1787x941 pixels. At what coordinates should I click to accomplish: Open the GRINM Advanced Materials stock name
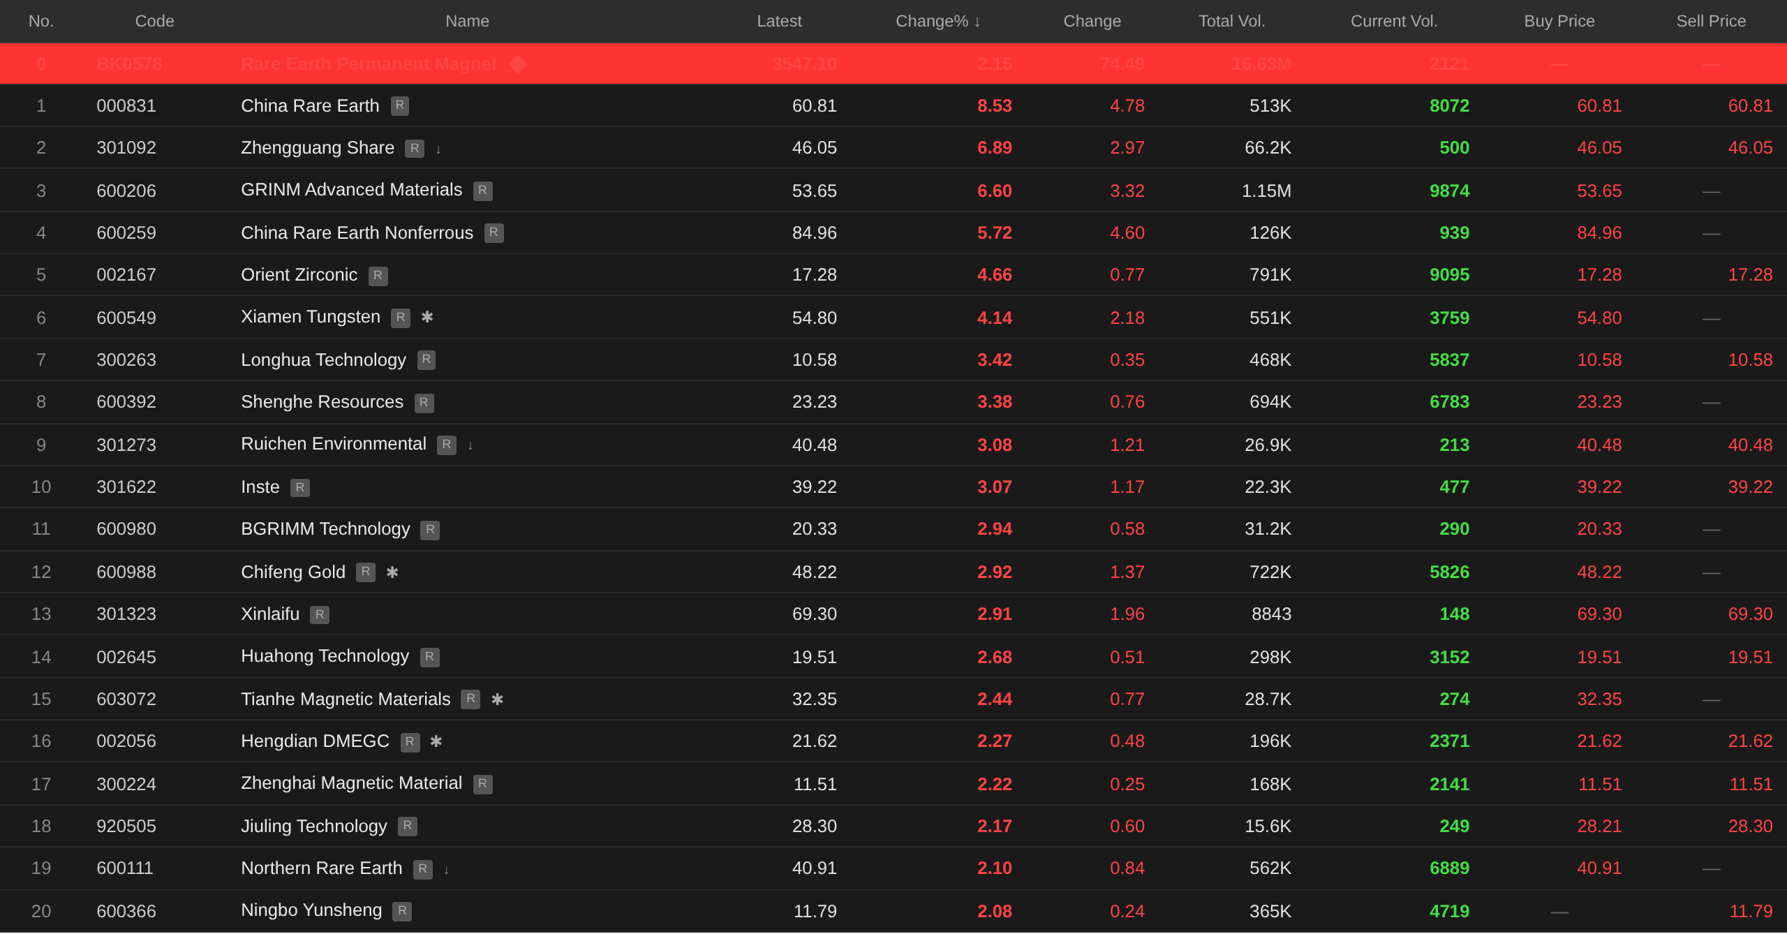(351, 190)
